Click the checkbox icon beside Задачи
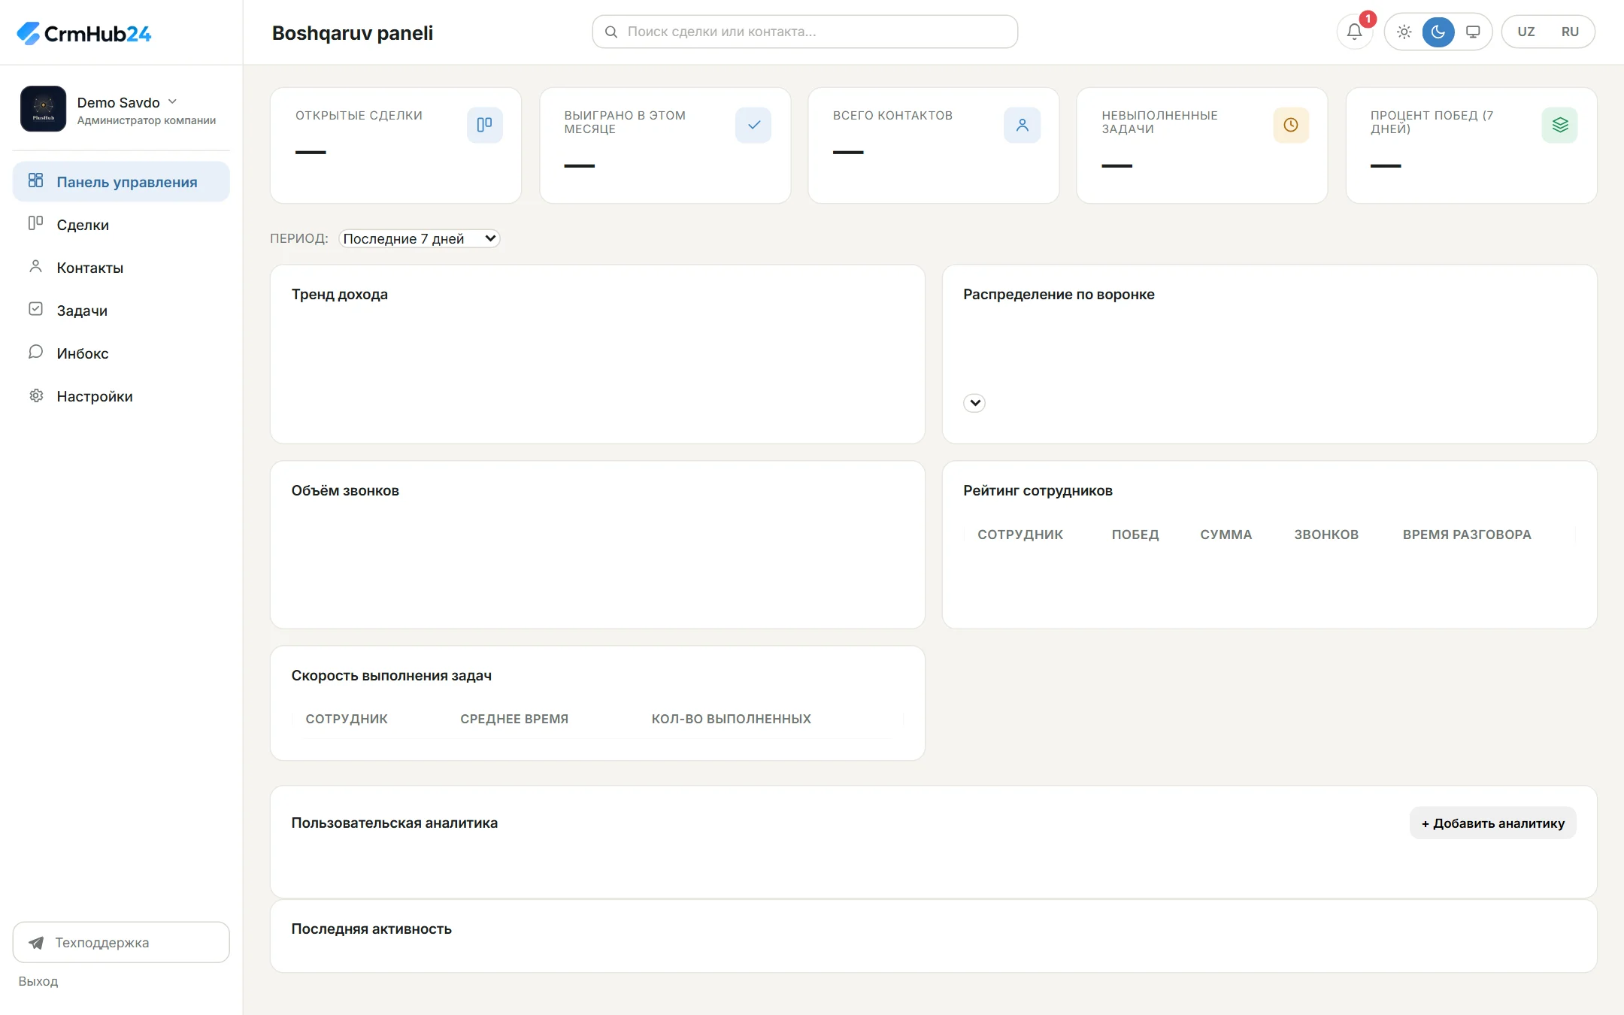This screenshot has width=1624, height=1015. pyautogui.click(x=35, y=309)
